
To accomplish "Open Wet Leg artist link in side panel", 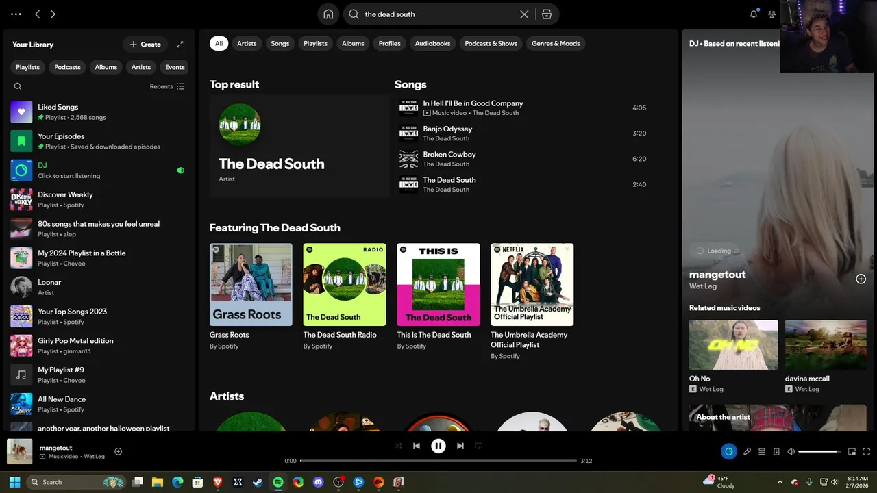I will pos(702,286).
